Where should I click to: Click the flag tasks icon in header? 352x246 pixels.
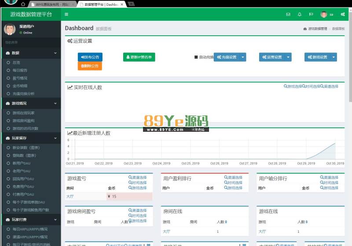click(311, 15)
